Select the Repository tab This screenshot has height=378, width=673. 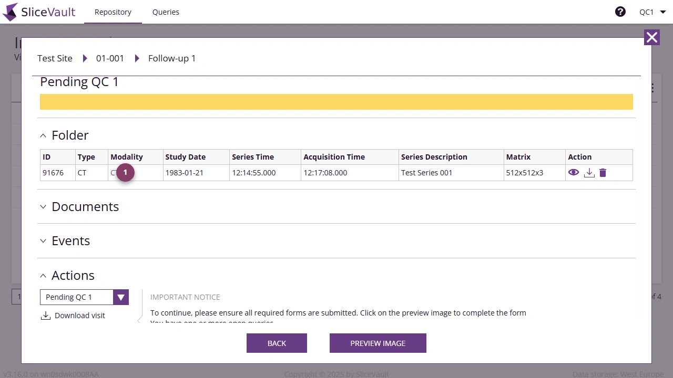click(x=113, y=12)
